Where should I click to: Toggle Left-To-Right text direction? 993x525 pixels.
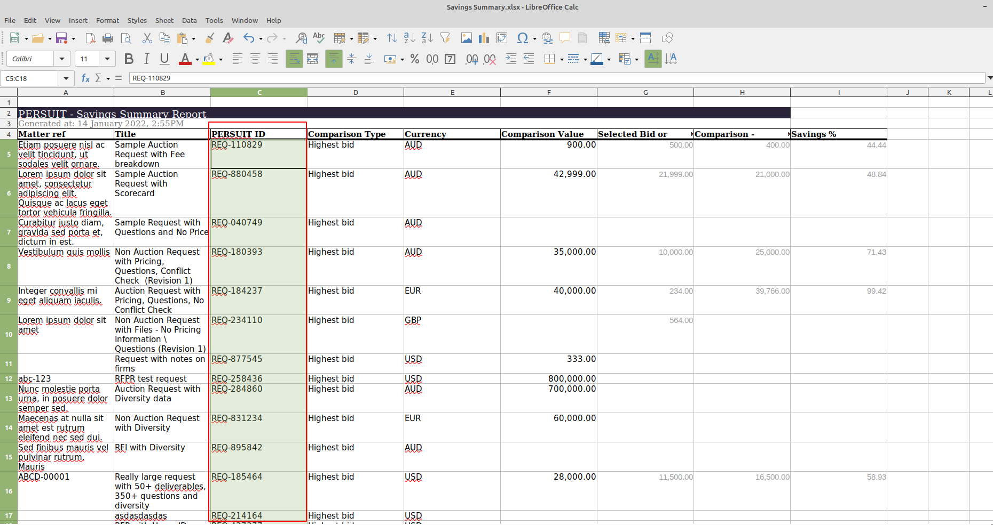[x=653, y=59]
